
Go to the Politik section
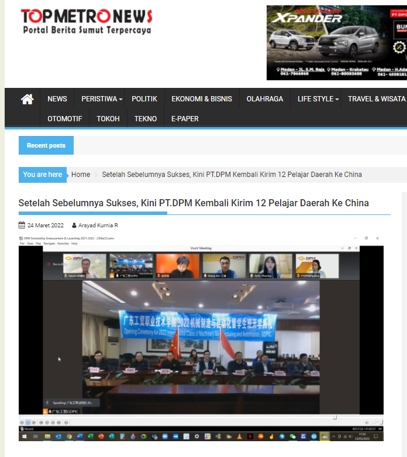144,99
